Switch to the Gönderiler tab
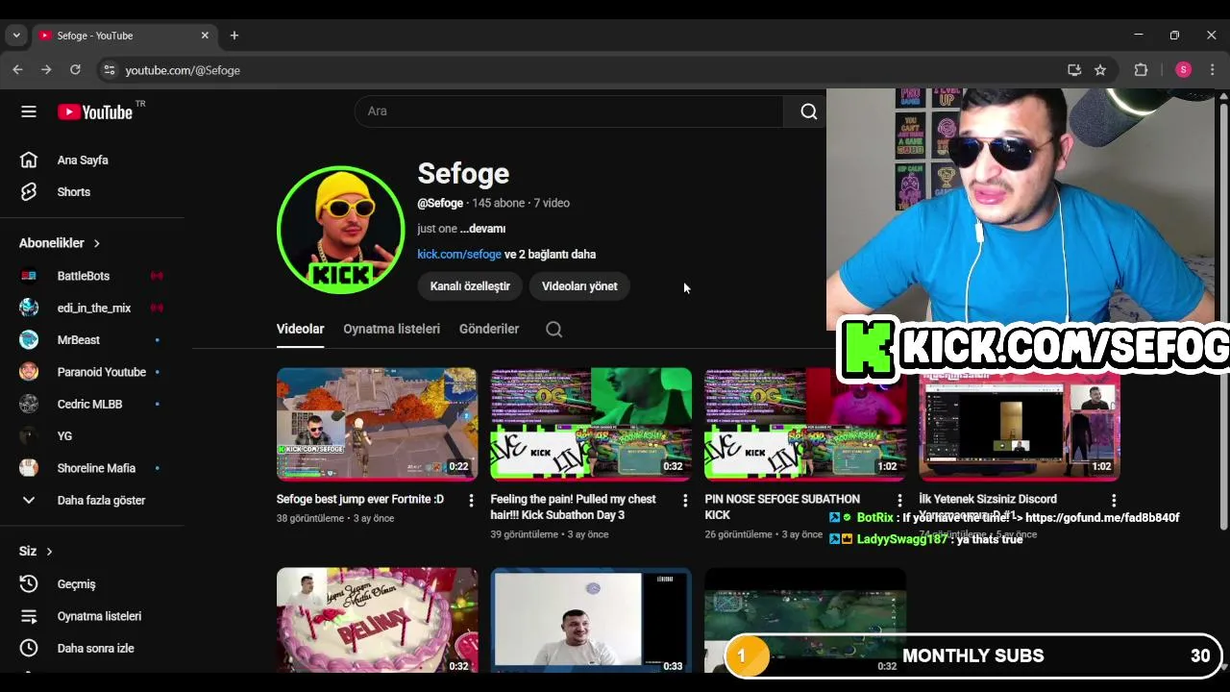1230x692 pixels. click(x=489, y=329)
